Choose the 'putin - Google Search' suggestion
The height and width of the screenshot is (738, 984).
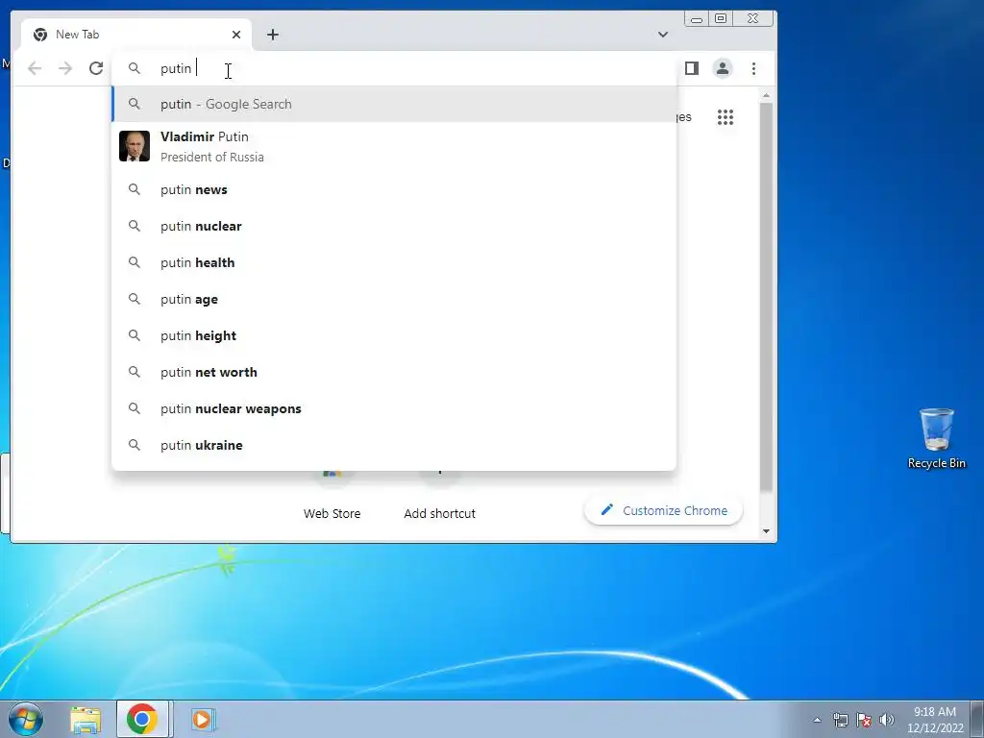click(394, 104)
